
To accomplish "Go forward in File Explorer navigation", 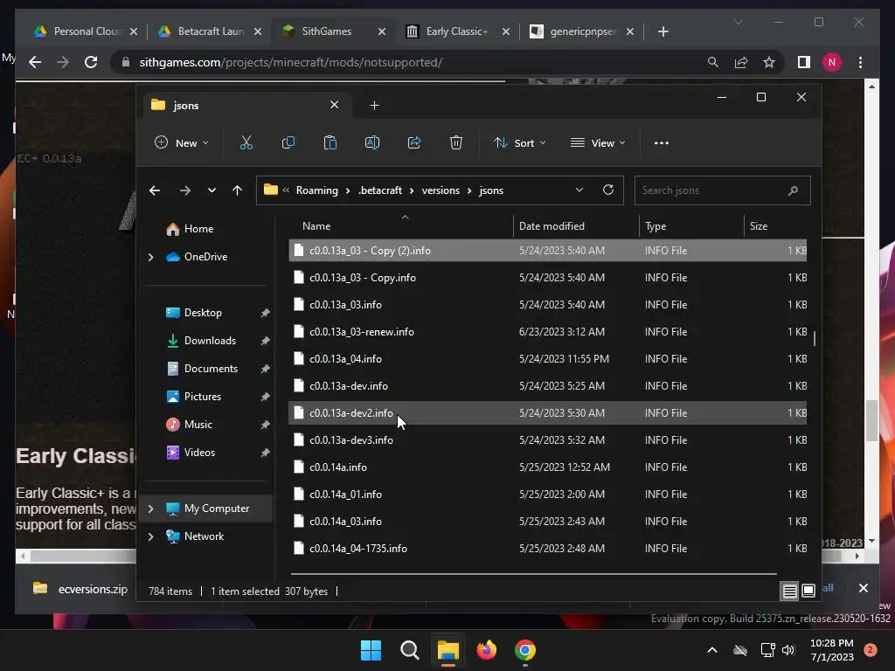I will (185, 190).
